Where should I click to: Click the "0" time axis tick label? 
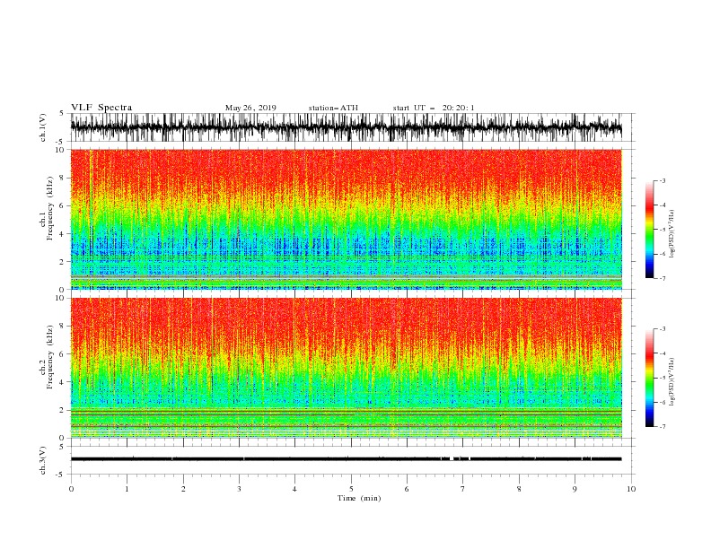pyautogui.click(x=71, y=489)
